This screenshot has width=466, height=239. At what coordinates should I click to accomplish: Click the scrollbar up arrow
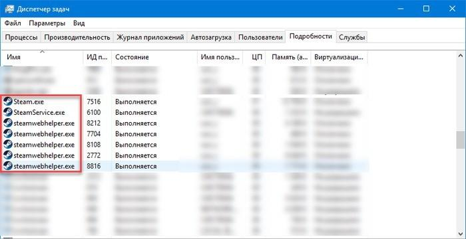click(461, 56)
